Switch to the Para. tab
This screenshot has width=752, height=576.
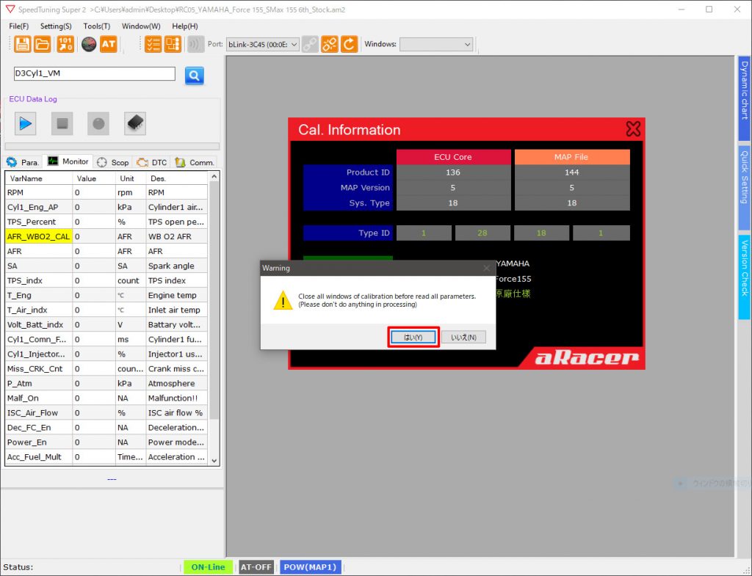click(23, 162)
